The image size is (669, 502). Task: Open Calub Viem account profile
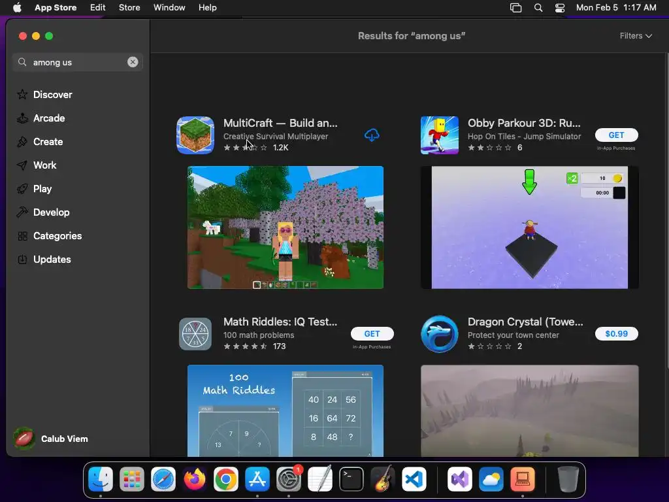[51, 439]
